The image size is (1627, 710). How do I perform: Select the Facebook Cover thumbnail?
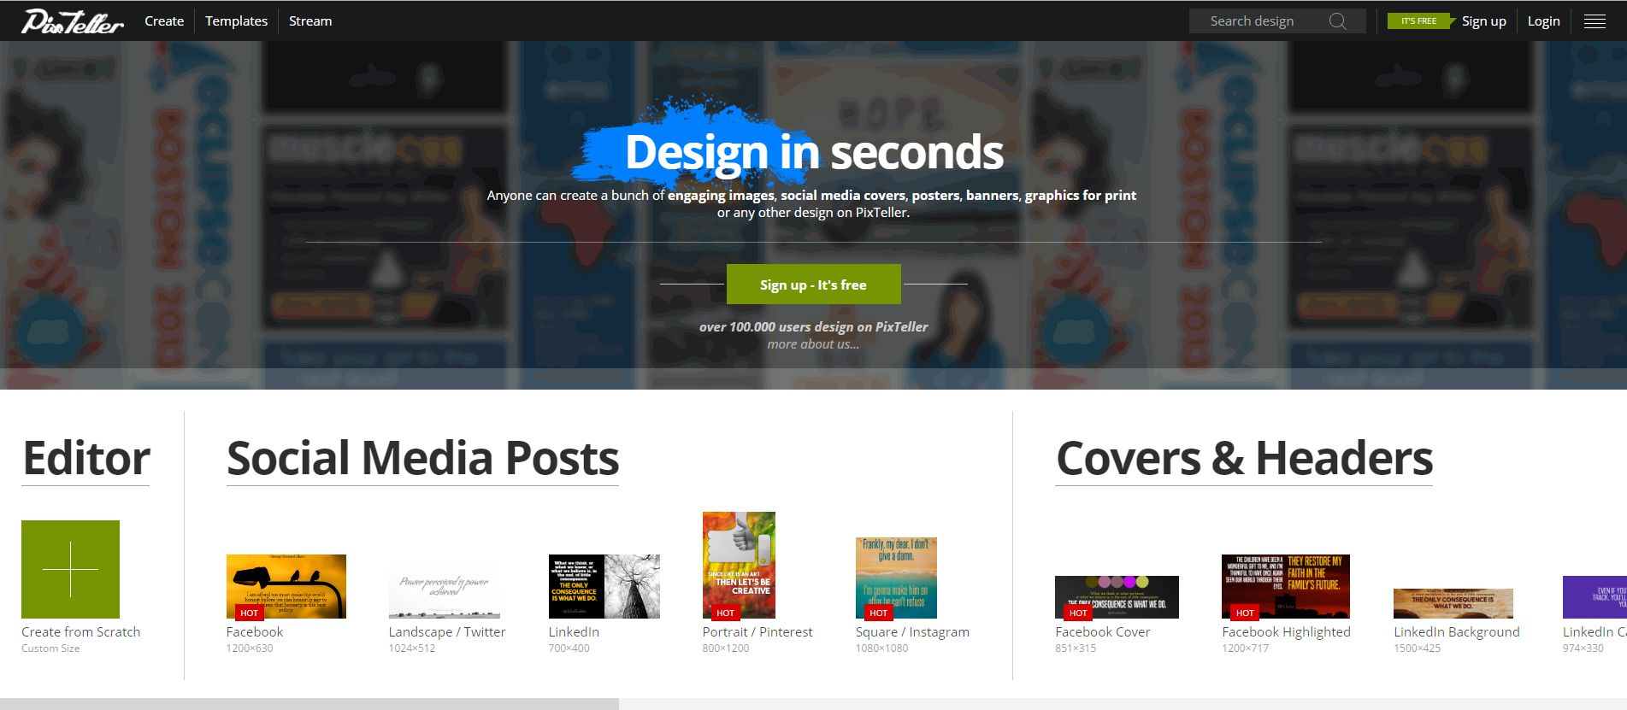click(1117, 597)
